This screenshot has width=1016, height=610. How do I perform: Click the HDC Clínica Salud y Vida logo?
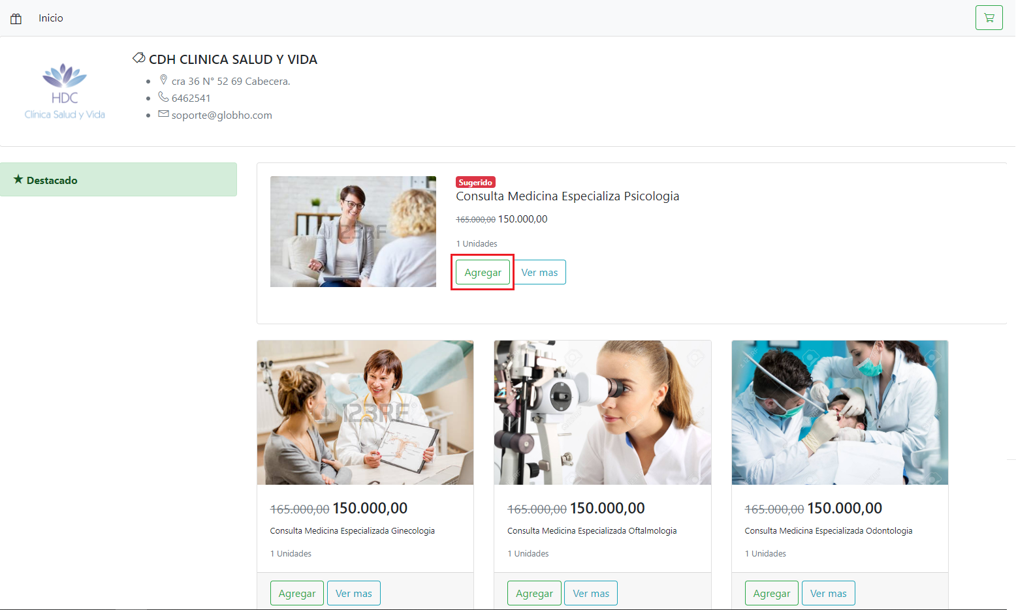tap(65, 91)
